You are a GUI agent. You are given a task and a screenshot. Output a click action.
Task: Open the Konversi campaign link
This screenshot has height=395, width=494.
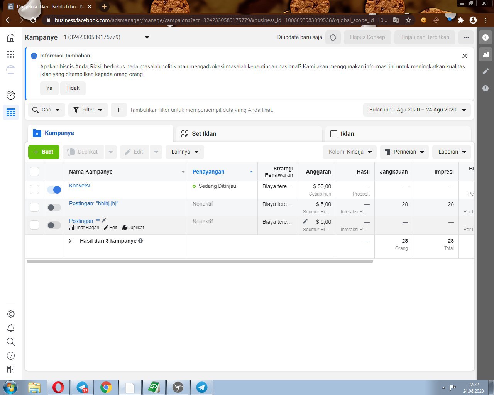[x=80, y=186]
